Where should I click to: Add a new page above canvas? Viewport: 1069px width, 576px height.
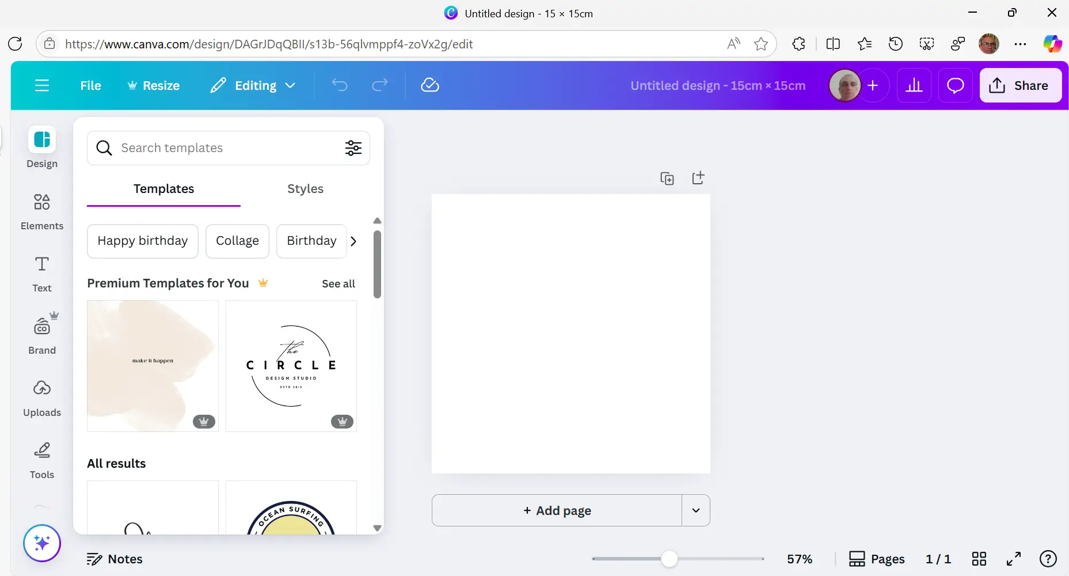(x=698, y=178)
